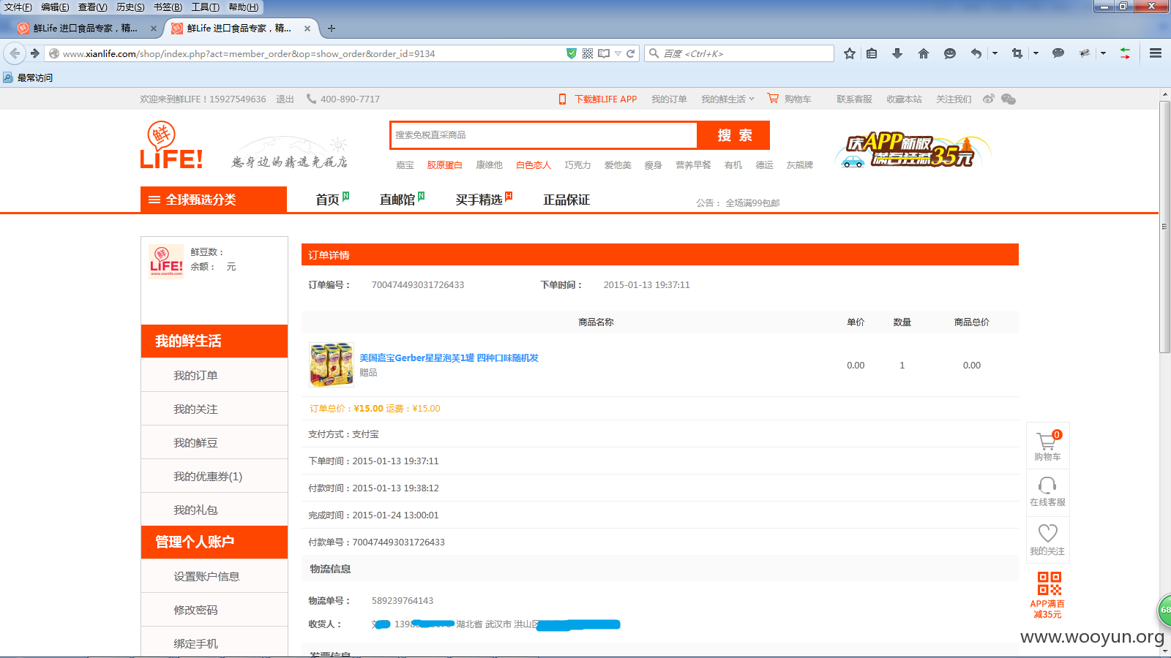Open 全球甄选分类 category menu

point(214,200)
